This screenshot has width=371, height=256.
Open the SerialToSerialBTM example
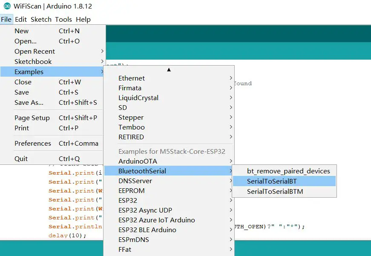pos(284,191)
